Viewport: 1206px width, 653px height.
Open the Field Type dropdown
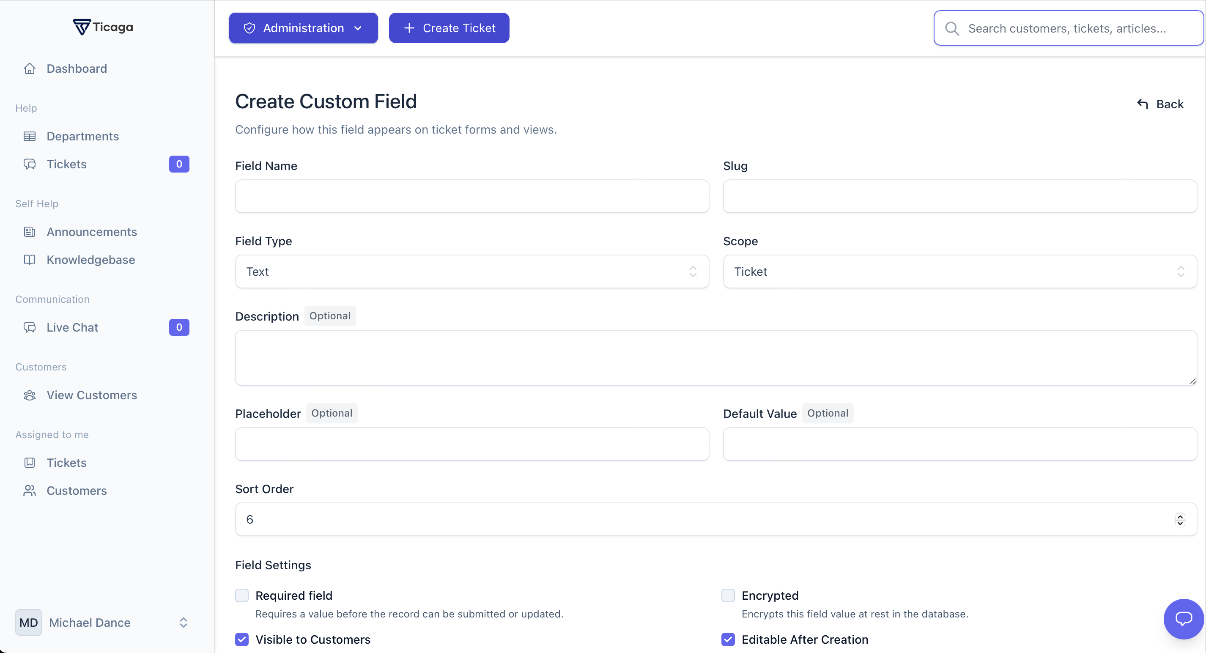(x=471, y=272)
